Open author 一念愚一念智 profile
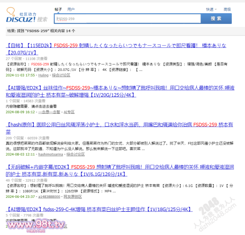 coord(49,112)
